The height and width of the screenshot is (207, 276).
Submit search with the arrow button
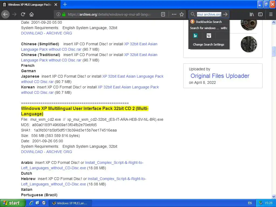click(x=225, y=15)
